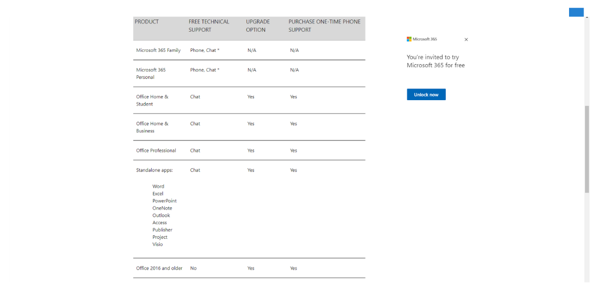Click the "You're invited to try Microsoft 365" text

pyautogui.click(x=436, y=61)
